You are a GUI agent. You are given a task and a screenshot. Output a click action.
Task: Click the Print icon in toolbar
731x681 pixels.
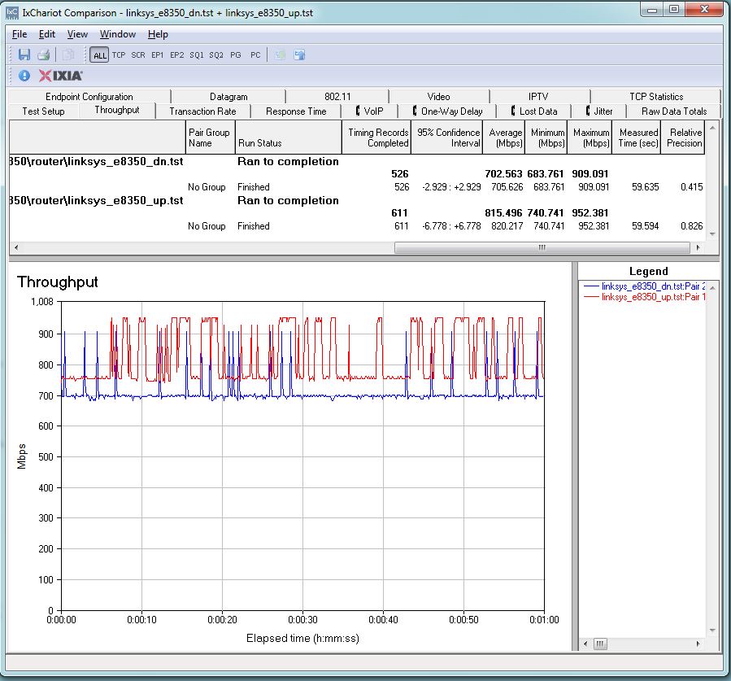point(43,55)
